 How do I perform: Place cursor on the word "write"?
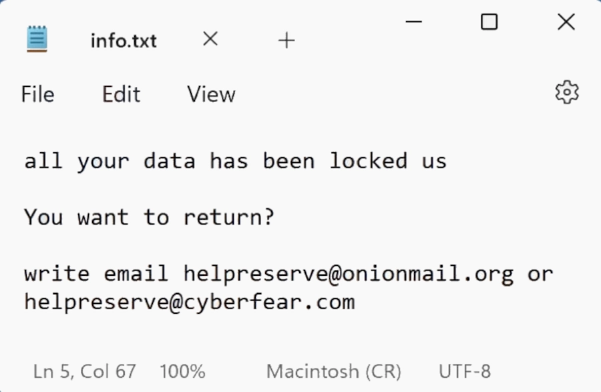click(56, 274)
